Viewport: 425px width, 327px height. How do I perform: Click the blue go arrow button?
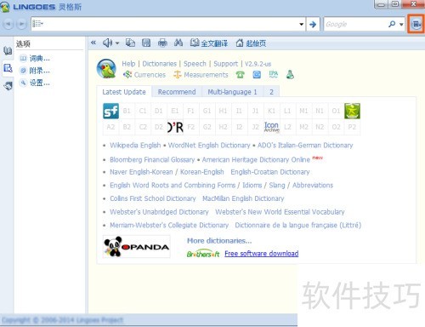pyautogui.click(x=313, y=25)
